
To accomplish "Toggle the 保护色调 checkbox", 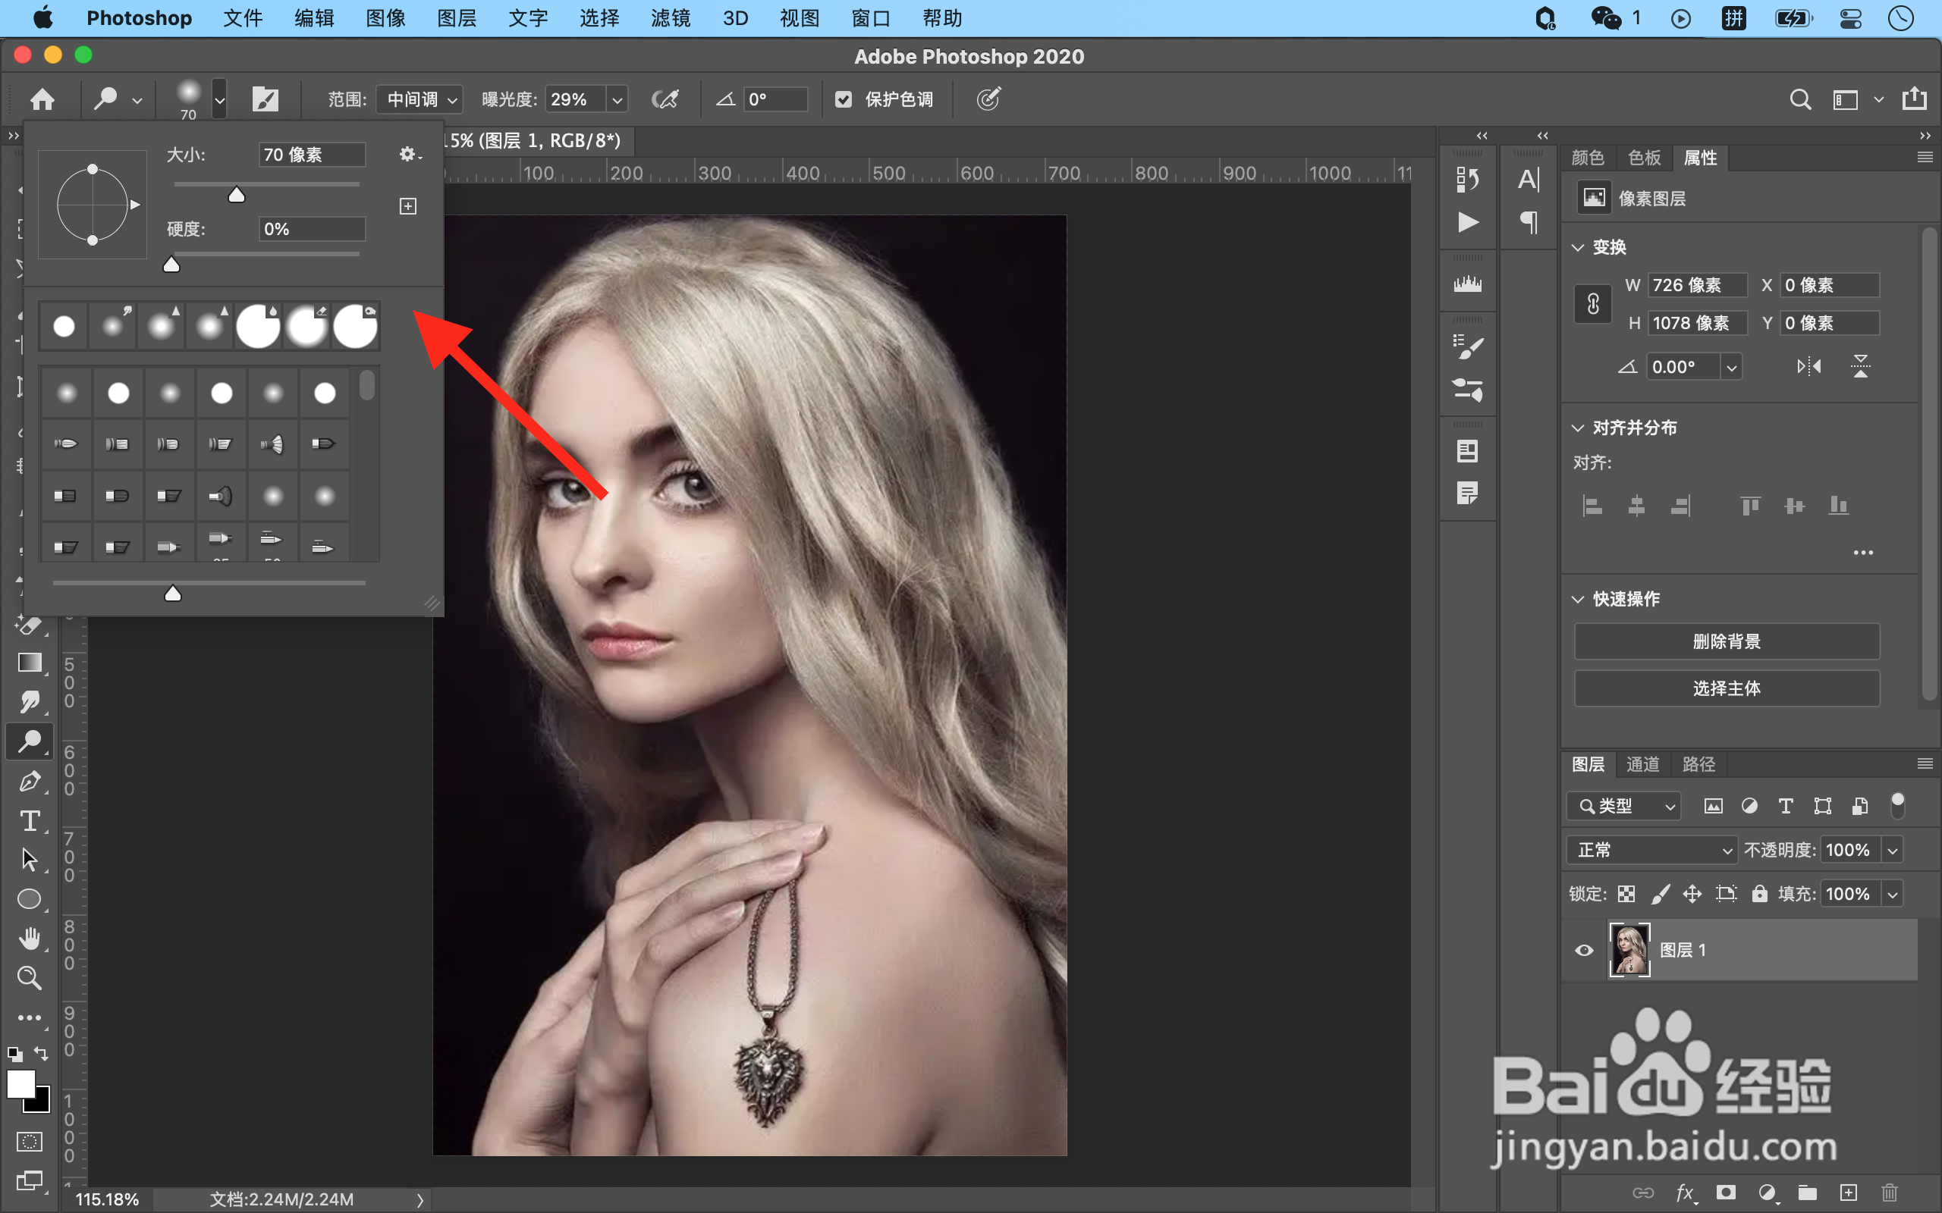I will pos(844,99).
